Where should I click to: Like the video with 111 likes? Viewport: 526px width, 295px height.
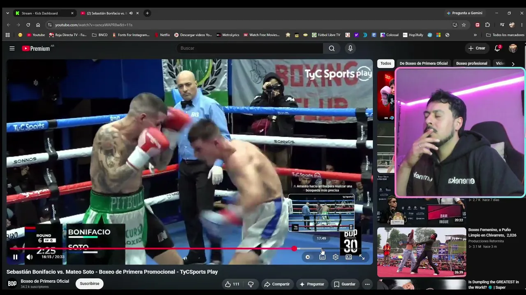232,284
